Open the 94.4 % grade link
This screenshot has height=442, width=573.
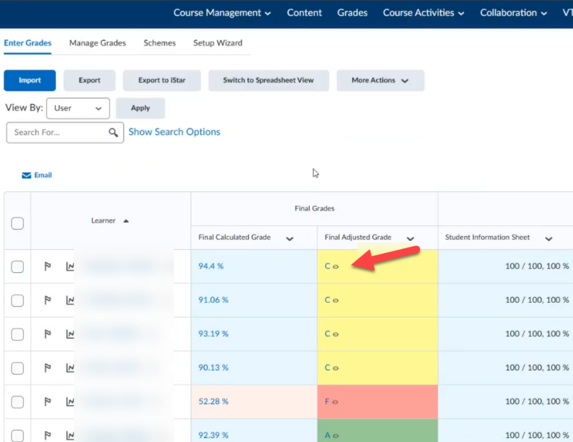[210, 266]
